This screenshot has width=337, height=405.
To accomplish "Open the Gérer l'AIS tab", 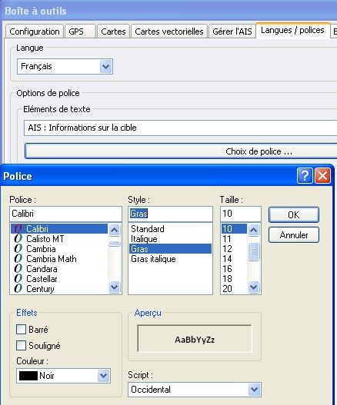I will point(232,32).
